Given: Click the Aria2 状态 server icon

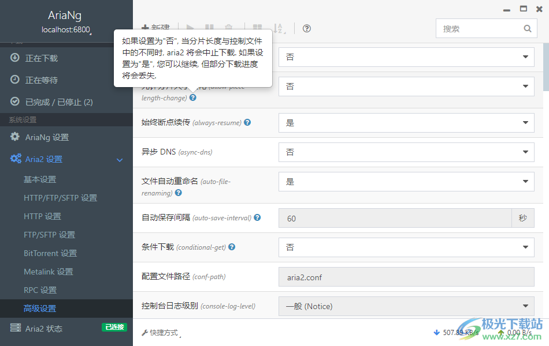Looking at the screenshot, I should [16, 328].
